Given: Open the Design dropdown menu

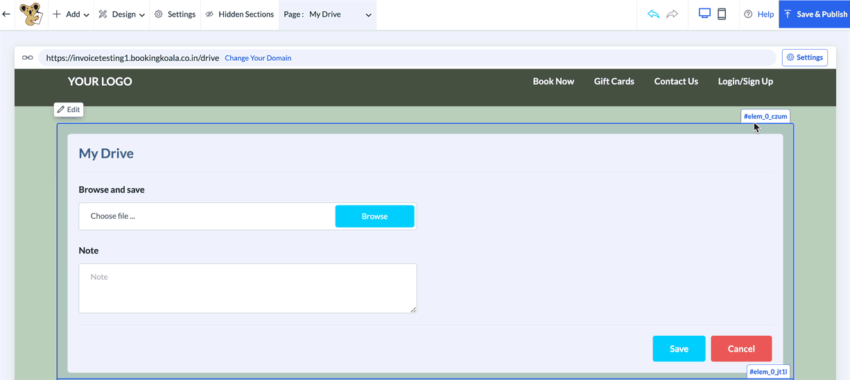Looking at the screenshot, I should pos(121,15).
